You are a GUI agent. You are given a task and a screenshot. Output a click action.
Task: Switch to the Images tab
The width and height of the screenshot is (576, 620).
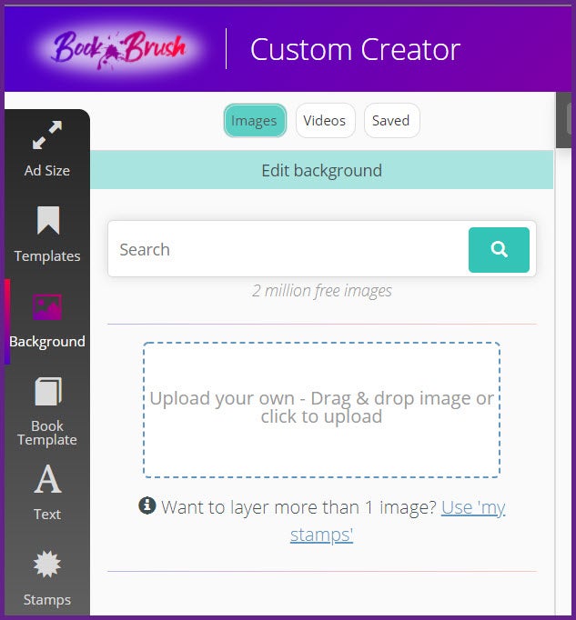click(x=254, y=121)
